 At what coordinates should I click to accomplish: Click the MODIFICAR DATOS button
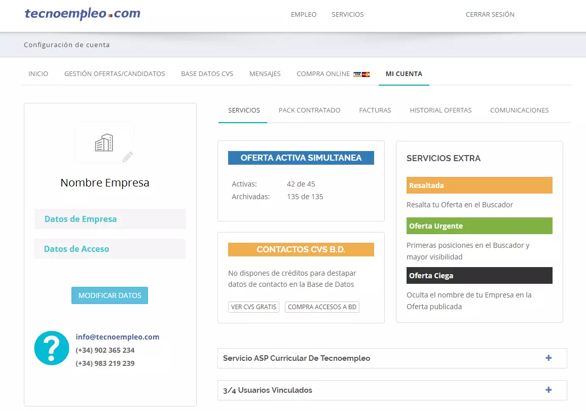pos(109,295)
